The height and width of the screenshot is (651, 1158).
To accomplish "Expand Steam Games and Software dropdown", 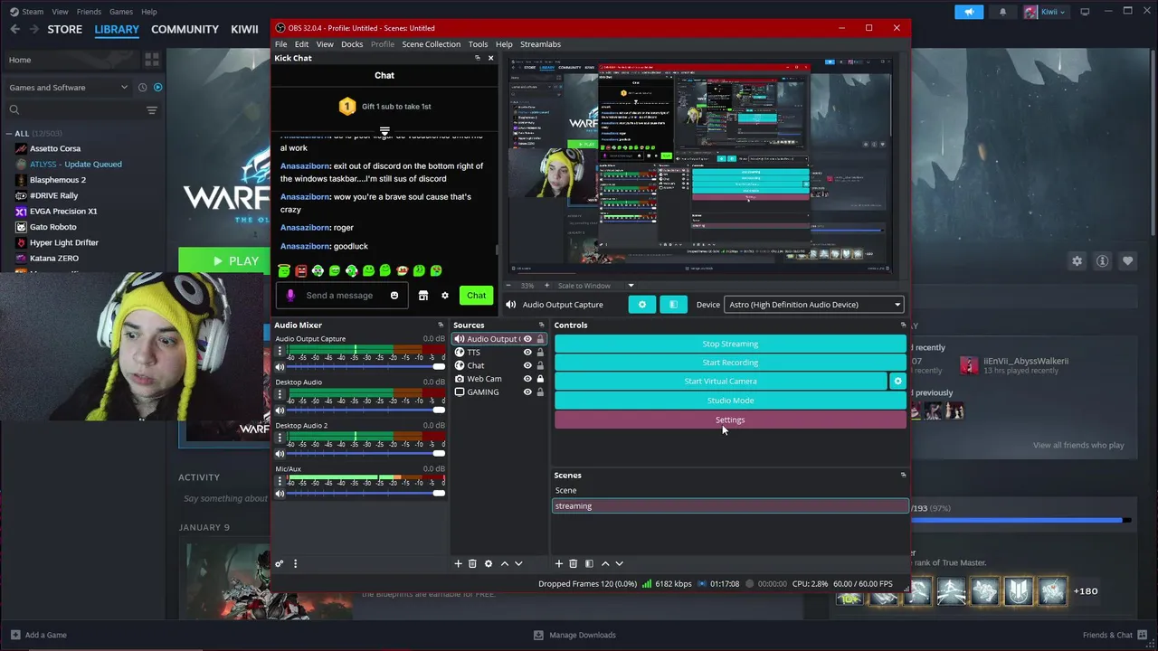I will (124, 88).
